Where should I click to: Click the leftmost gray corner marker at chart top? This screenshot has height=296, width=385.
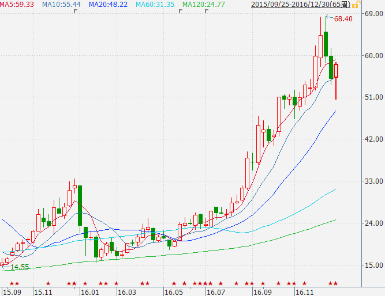point(75,11)
